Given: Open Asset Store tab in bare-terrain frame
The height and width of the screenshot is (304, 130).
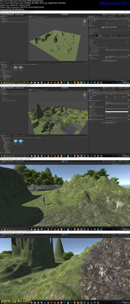Looking at the screenshot, I should (x=45, y=16).
